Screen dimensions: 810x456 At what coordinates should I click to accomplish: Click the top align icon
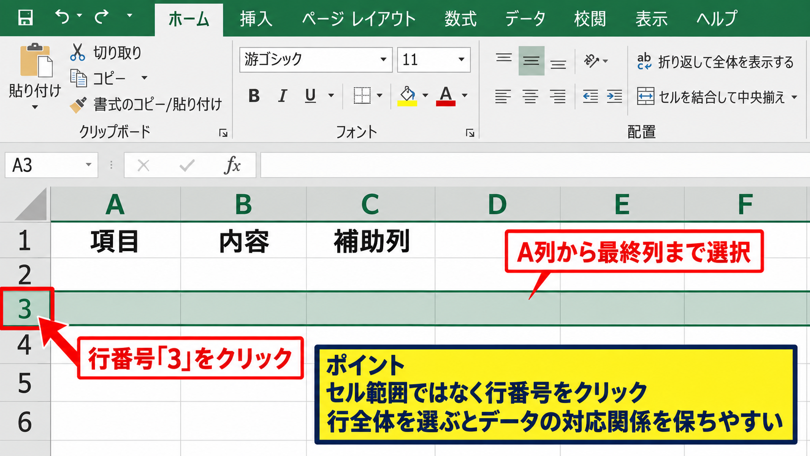click(504, 59)
